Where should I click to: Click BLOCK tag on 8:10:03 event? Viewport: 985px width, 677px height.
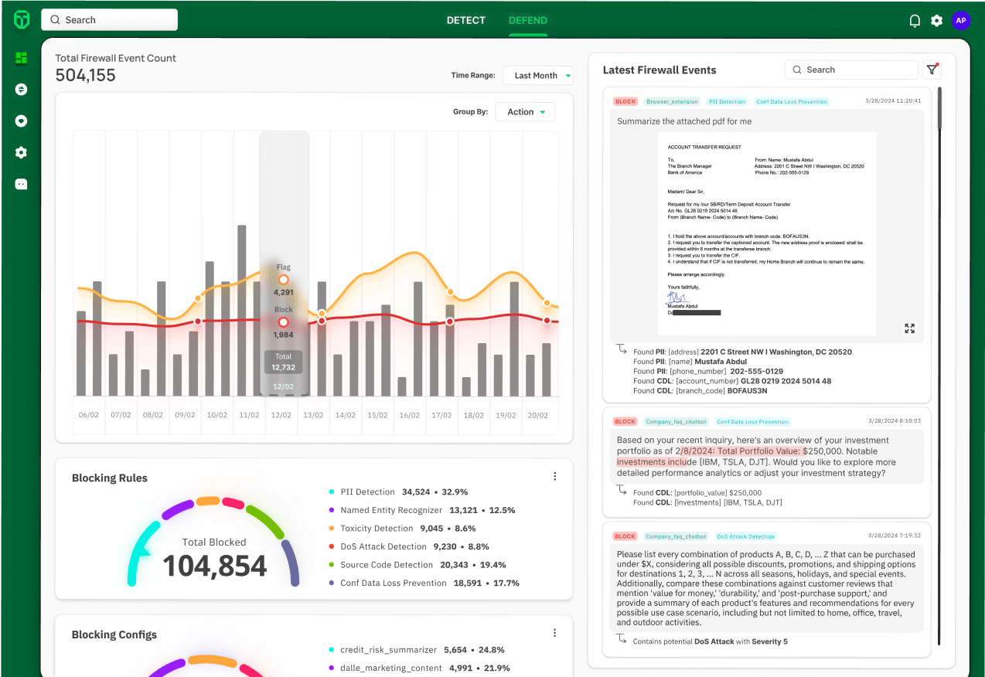(x=625, y=422)
